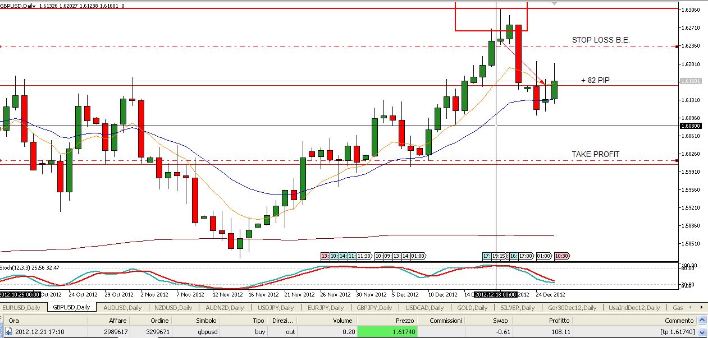The height and width of the screenshot is (338, 708).
Task: Select the 09: event marker
Action: (387, 256)
